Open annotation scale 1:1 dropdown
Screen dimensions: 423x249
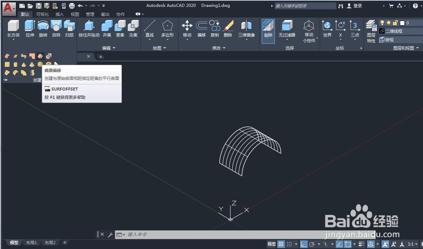[412, 244]
